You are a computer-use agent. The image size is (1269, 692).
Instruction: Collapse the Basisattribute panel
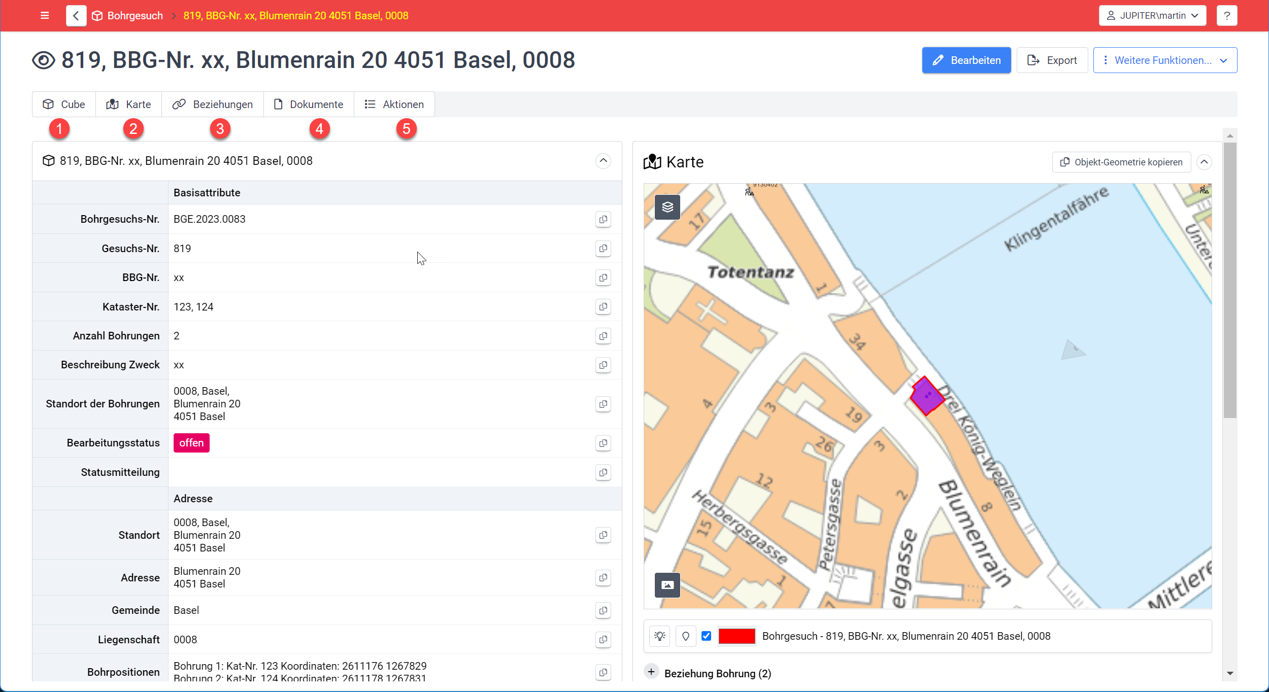[x=603, y=161]
